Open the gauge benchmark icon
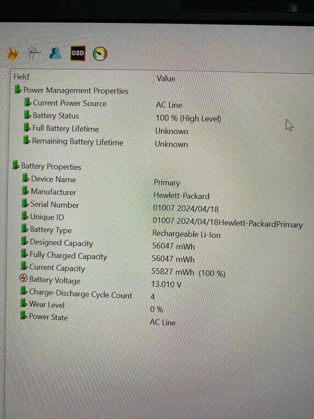The height and width of the screenshot is (419, 314). coord(100,54)
